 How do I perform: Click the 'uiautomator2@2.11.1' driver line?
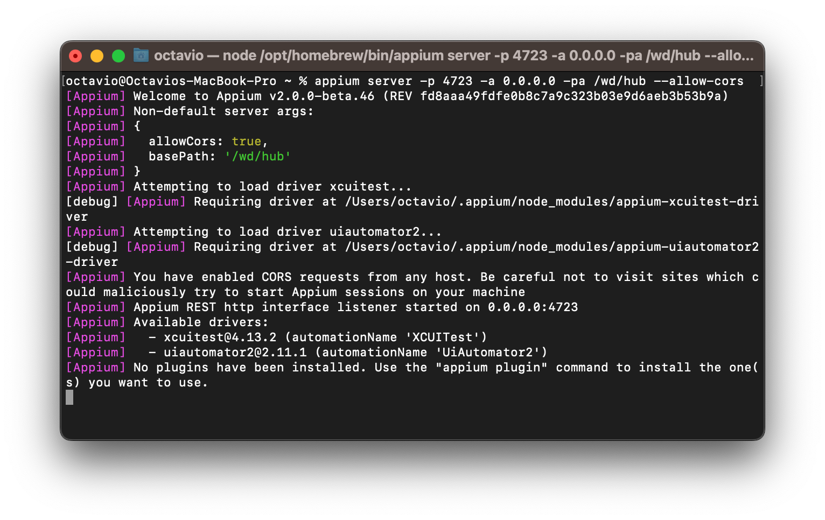(x=306, y=352)
